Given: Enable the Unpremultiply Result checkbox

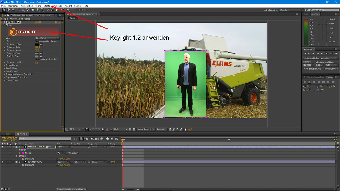Looking at the screenshot, I should point(37,41).
